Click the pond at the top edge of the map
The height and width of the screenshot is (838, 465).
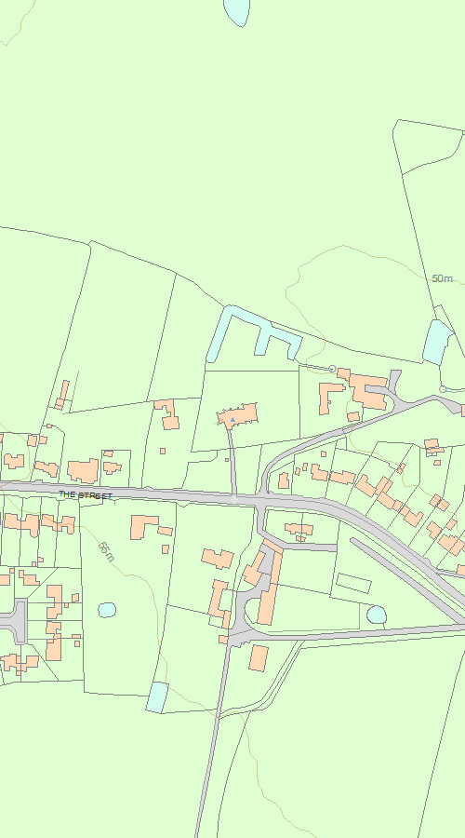coord(237,12)
